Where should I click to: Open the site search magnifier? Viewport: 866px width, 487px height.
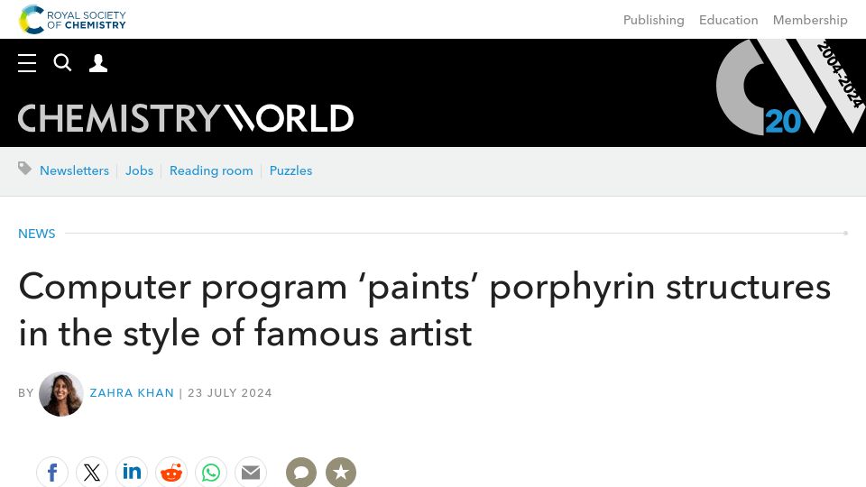[x=62, y=63]
